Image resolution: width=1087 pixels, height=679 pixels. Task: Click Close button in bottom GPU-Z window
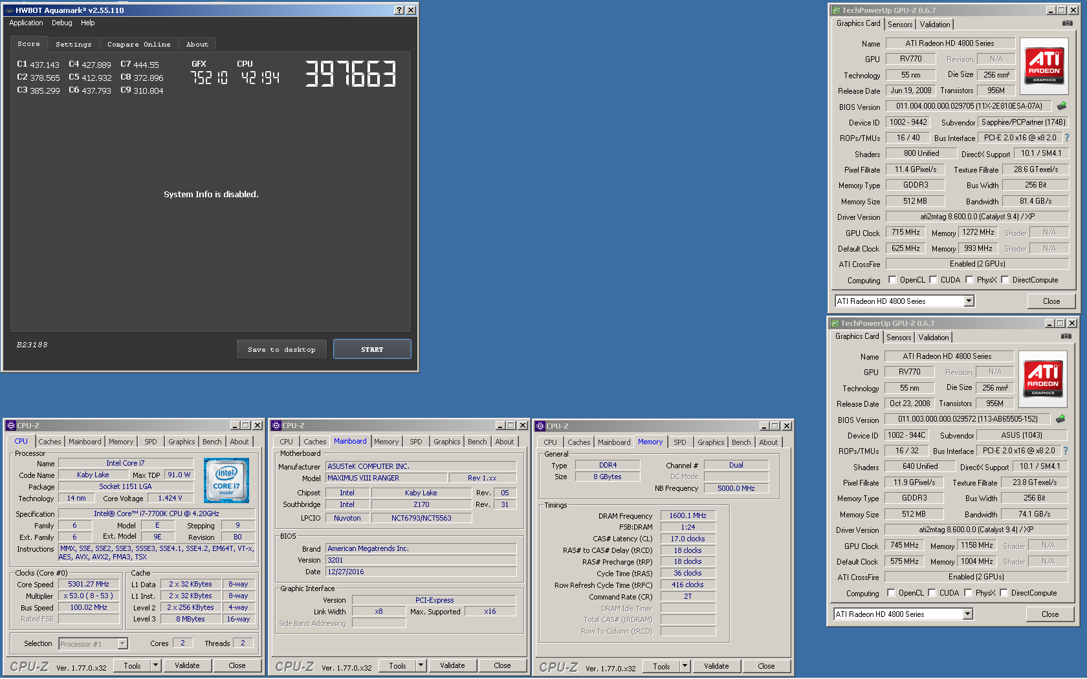point(1050,614)
